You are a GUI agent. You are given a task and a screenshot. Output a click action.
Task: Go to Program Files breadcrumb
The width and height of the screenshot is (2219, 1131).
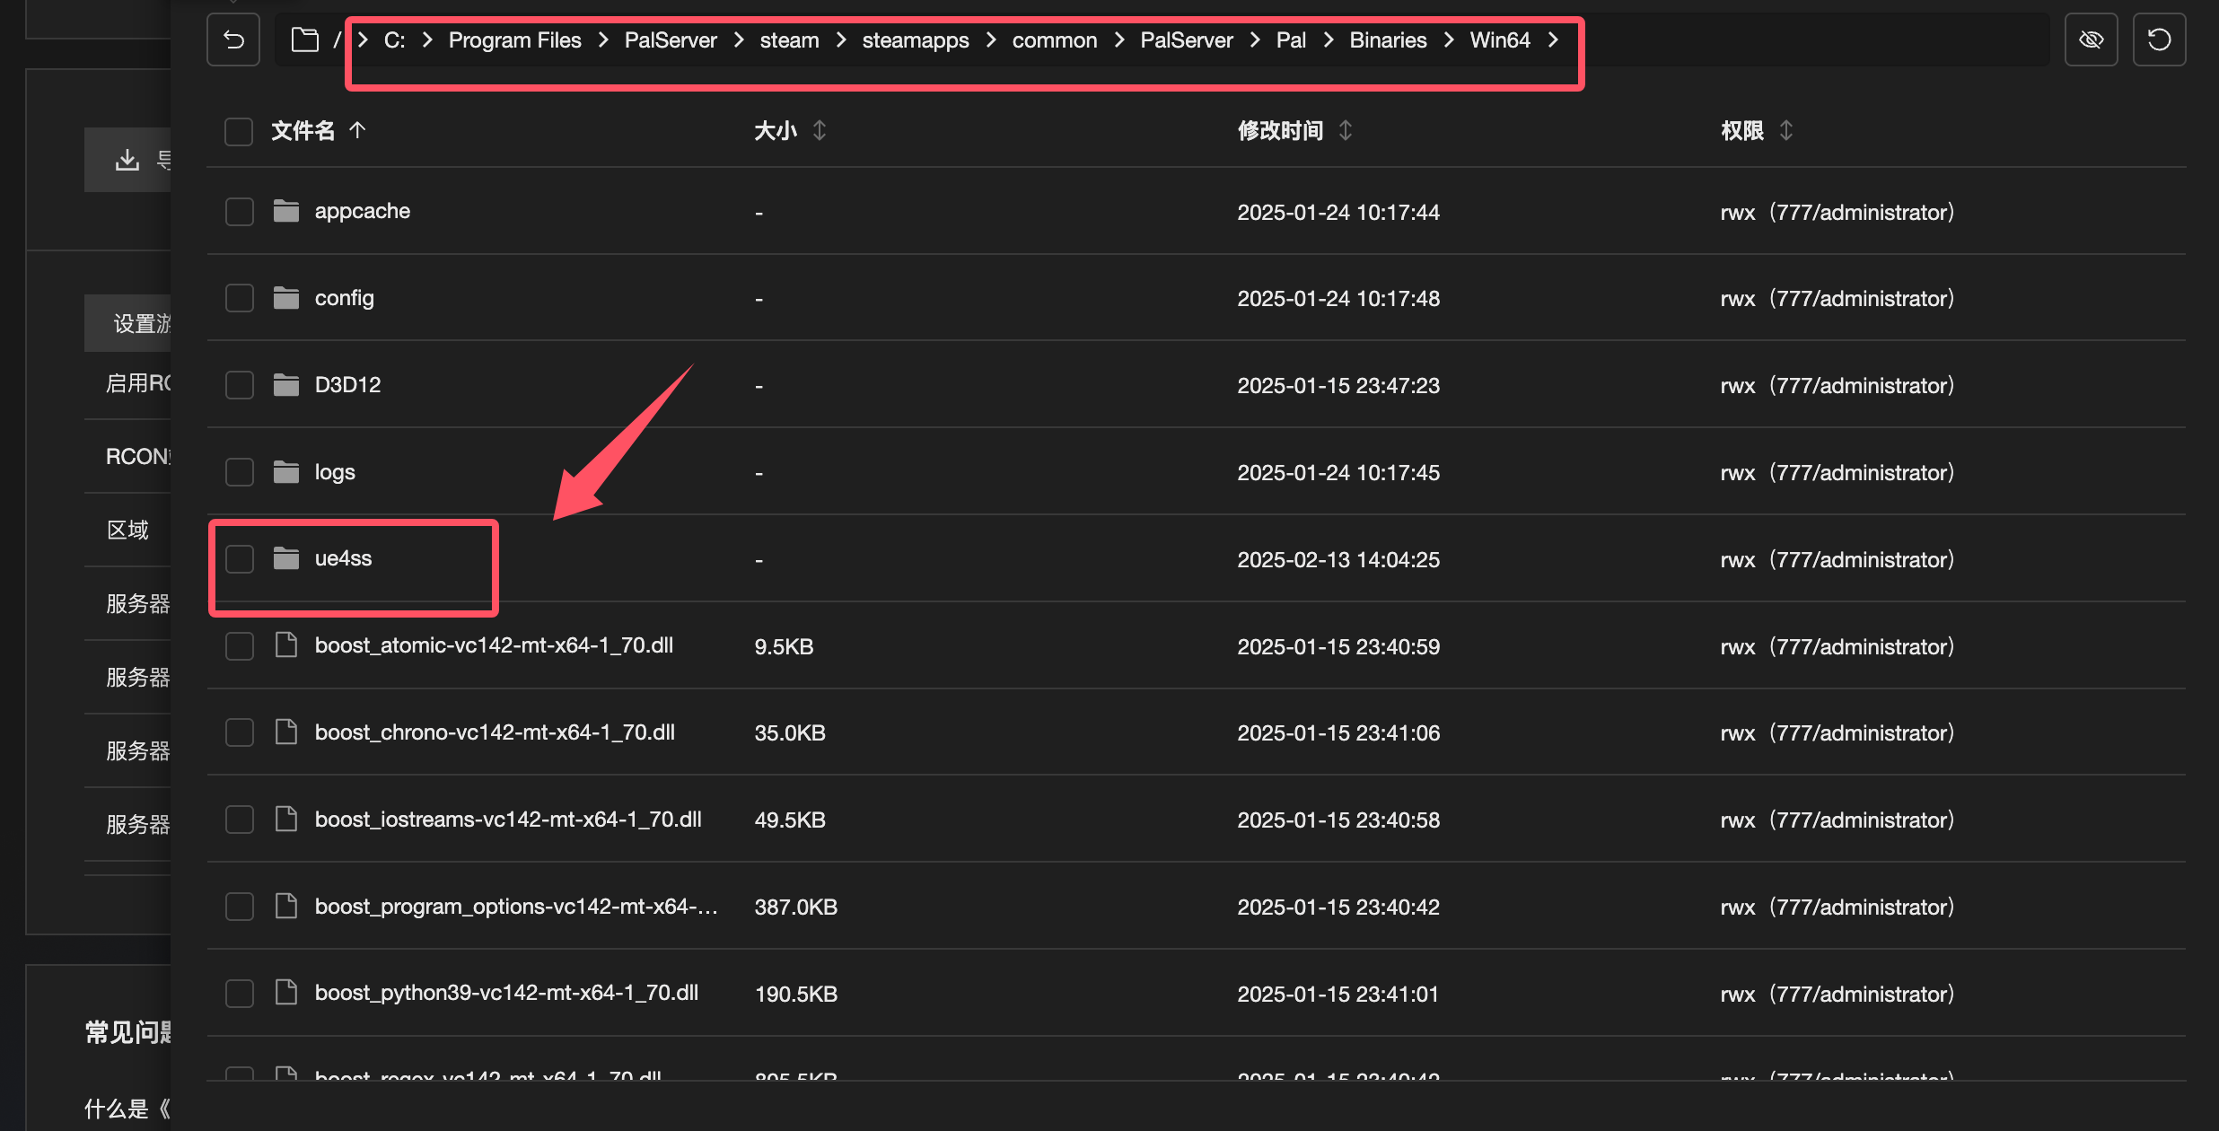point(514,40)
